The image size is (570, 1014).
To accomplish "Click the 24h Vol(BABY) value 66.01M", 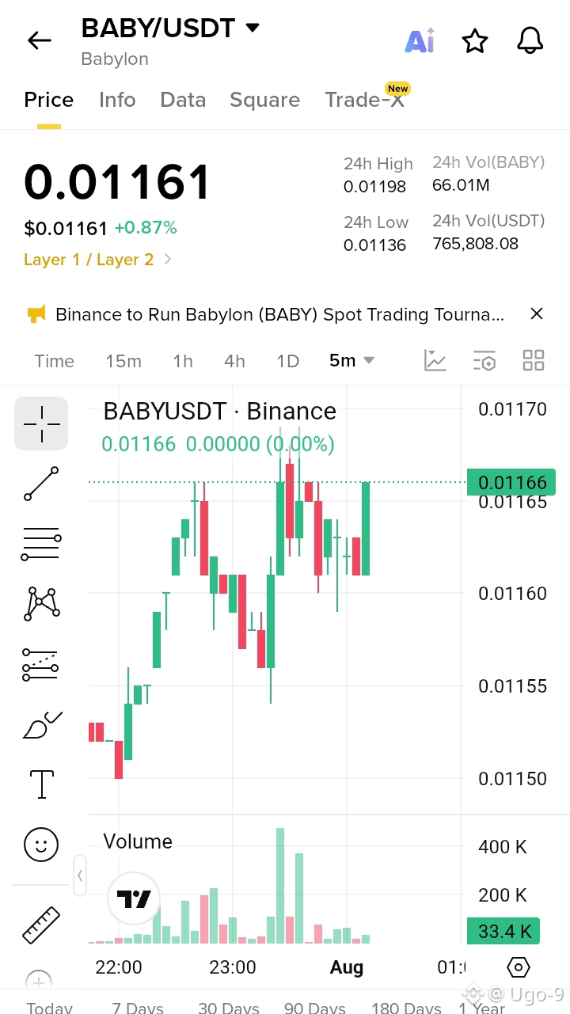I will (461, 185).
